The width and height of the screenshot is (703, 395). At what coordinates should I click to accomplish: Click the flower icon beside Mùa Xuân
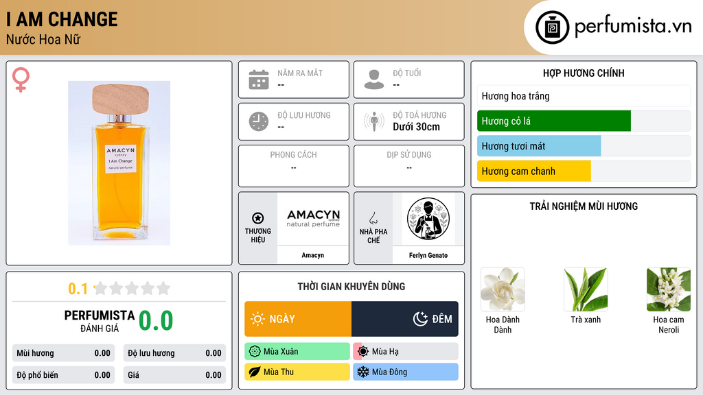pos(255,352)
